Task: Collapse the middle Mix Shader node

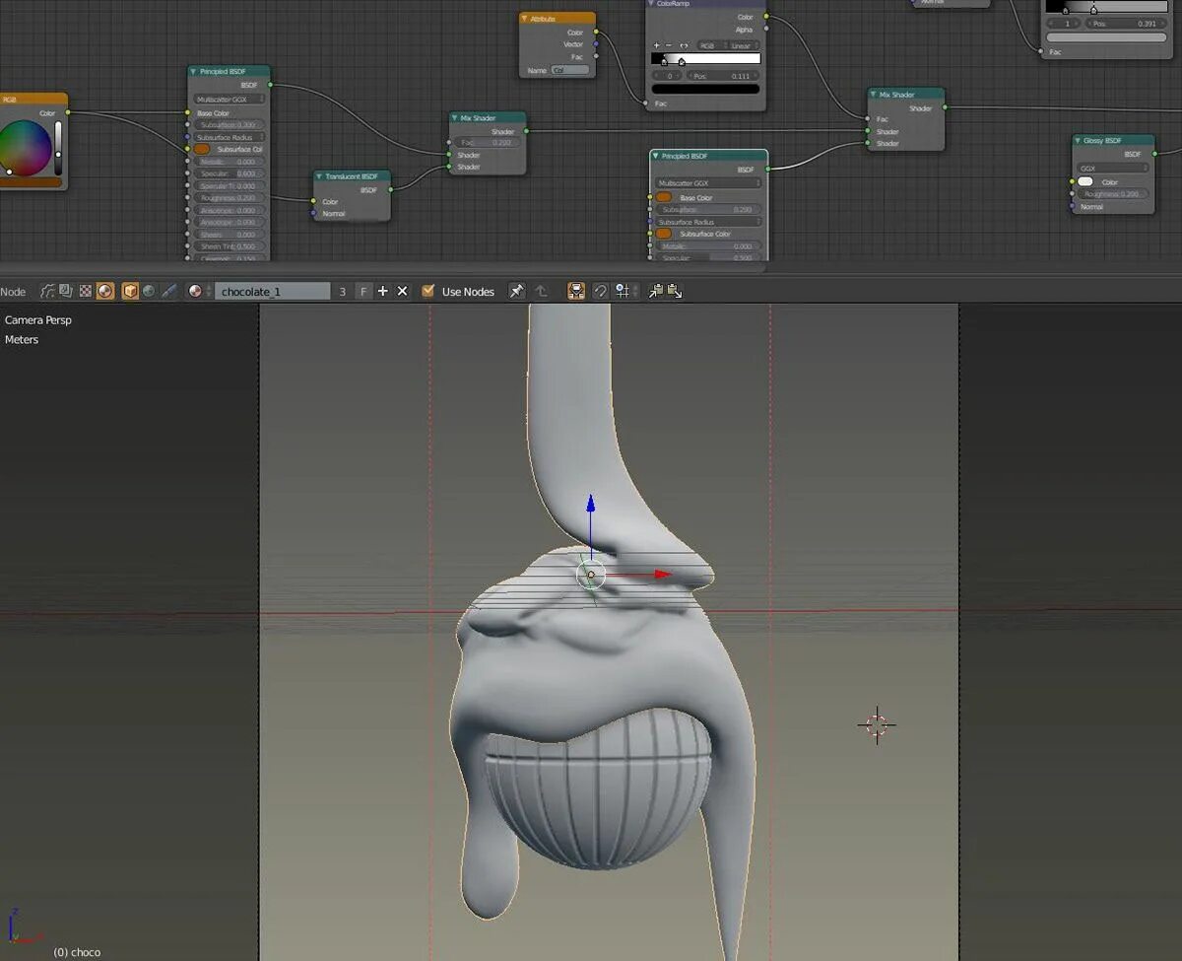Action: tap(456, 118)
